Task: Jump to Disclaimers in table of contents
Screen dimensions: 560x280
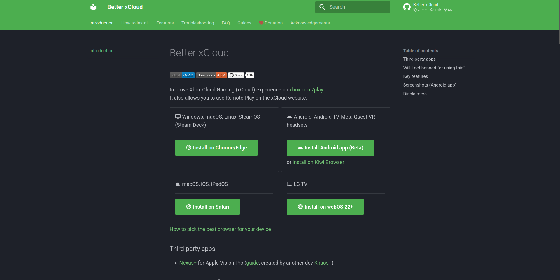Action: point(415,94)
